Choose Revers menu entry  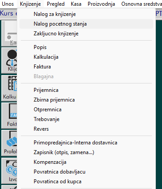point(86,129)
